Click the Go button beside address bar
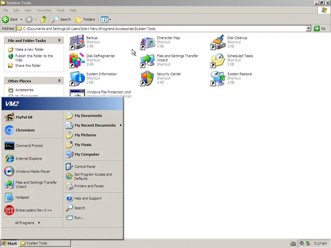The image size is (331, 248). point(320,28)
